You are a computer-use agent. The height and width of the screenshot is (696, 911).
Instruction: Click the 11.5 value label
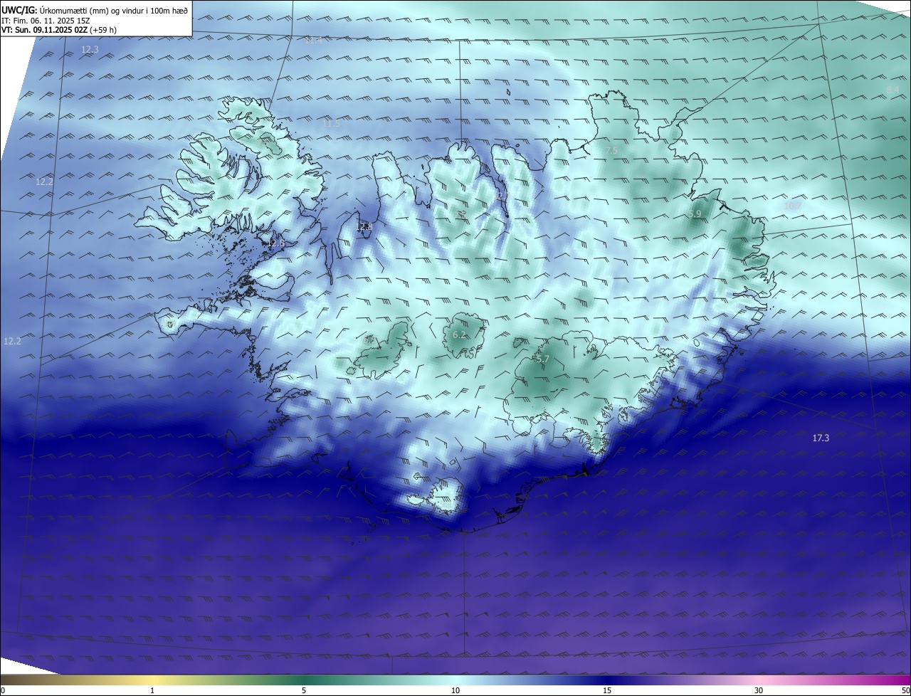click(331, 124)
